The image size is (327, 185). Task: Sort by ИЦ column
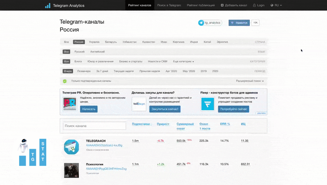[243, 124]
